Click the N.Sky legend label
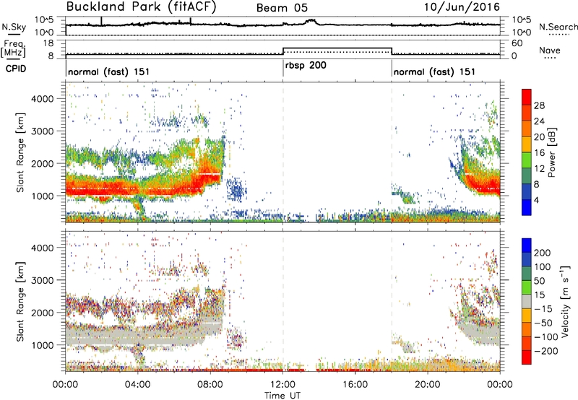The width and height of the screenshot is (578, 400). pos(14,27)
